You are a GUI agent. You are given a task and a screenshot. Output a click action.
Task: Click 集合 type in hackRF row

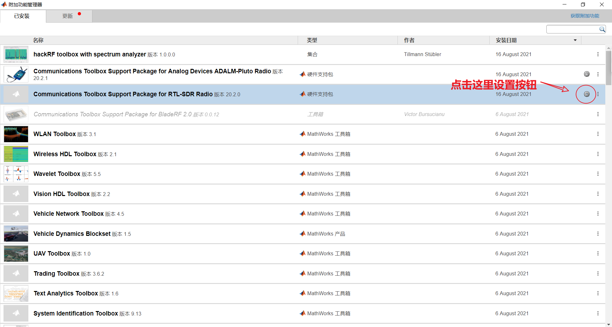(312, 54)
